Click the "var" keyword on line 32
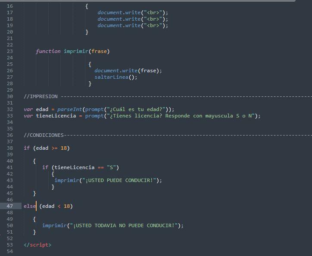312x256 pixels. pos(28,109)
